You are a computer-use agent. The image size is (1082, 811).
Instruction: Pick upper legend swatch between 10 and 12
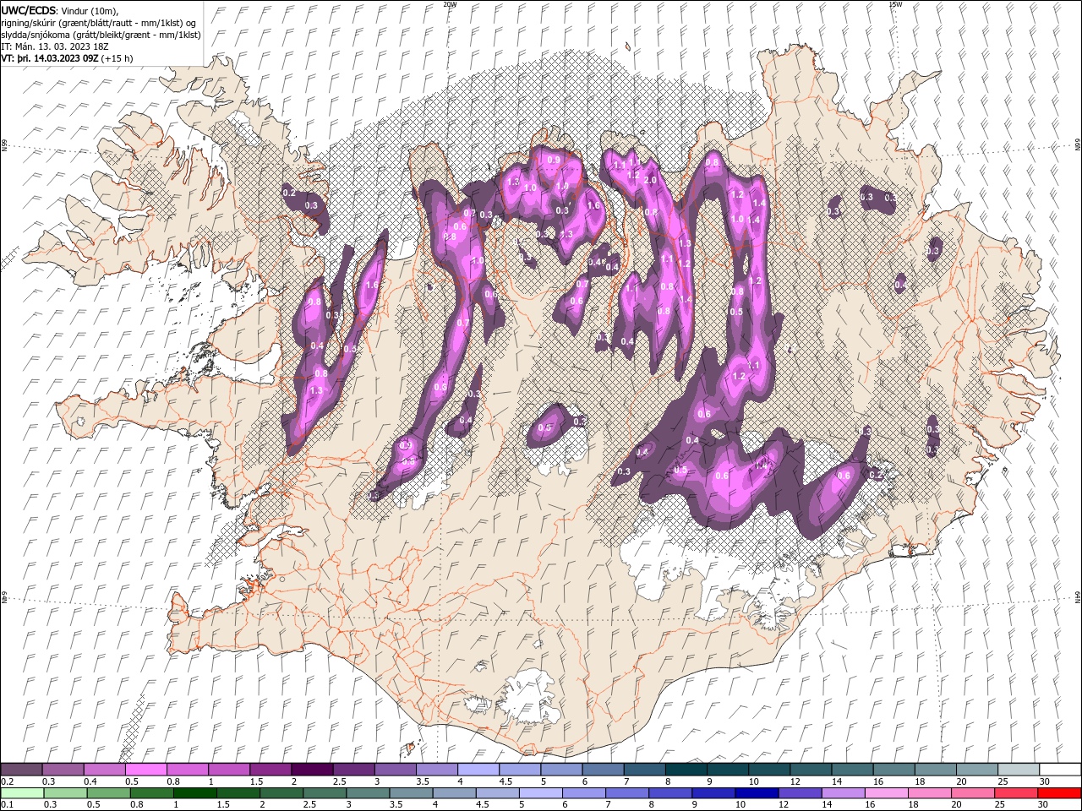coord(769,769)
